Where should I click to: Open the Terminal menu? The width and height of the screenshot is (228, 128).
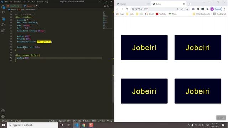[40, 2]
